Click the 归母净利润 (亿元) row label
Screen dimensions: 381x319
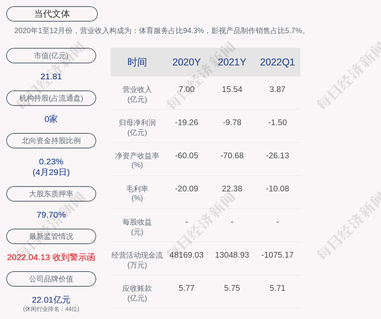[x=137, y=128]
